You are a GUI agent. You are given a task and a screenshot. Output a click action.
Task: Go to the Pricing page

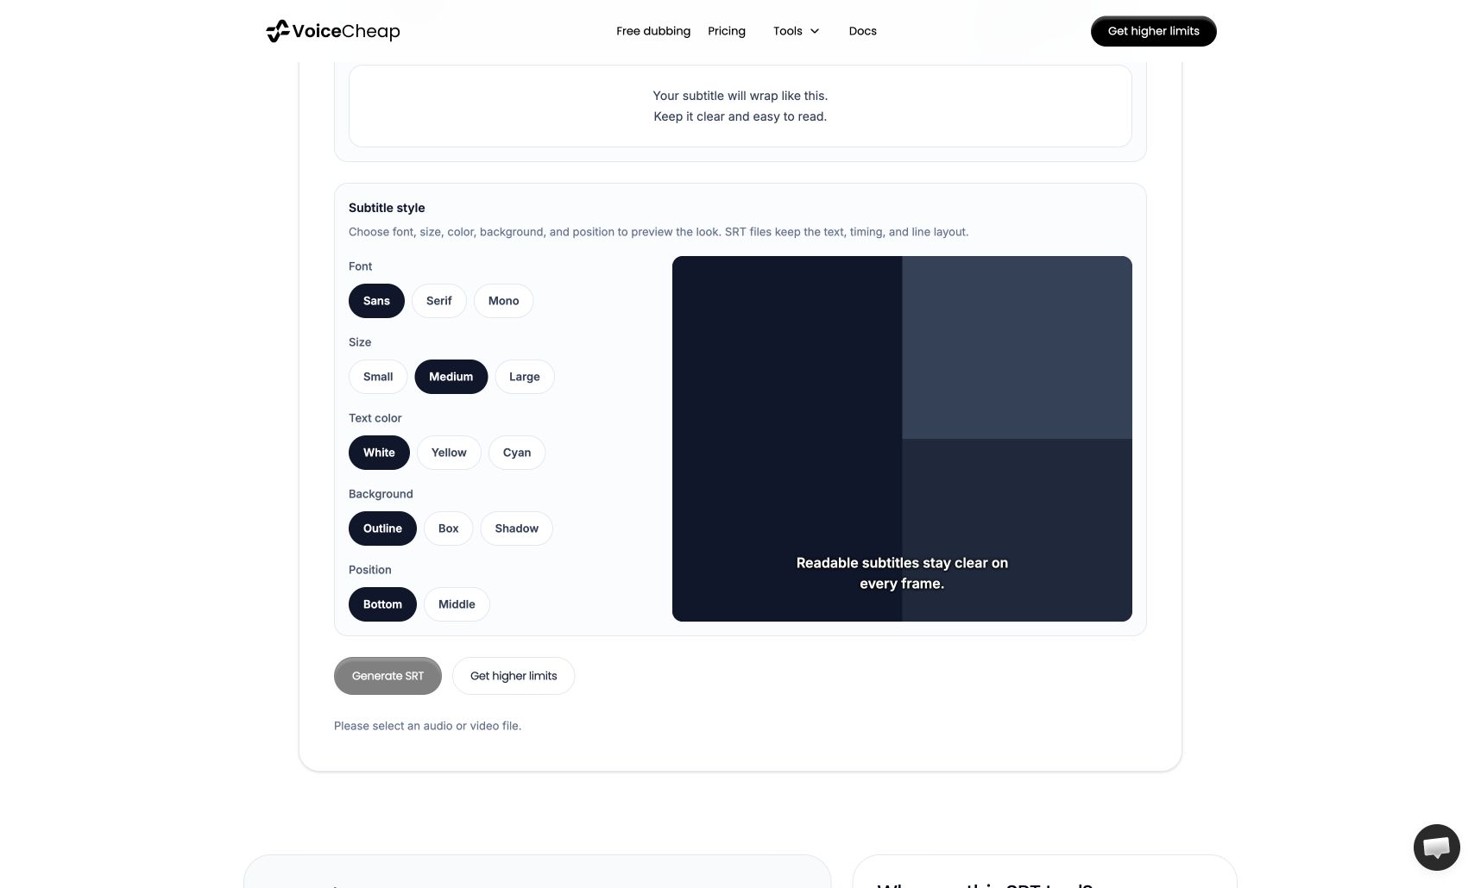(727, 31)
